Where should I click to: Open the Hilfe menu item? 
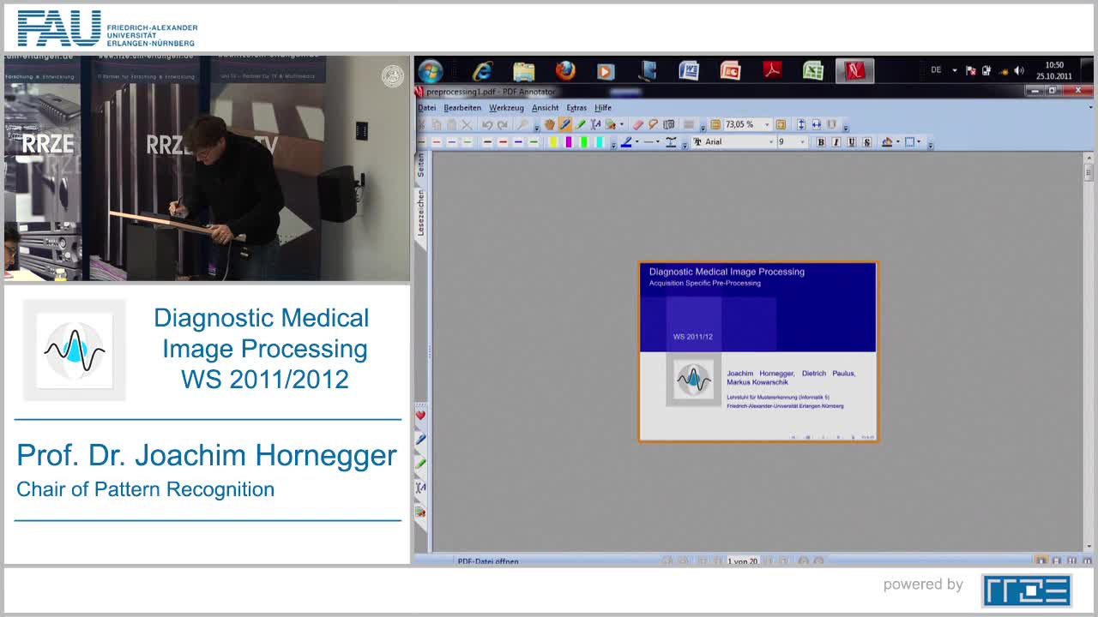click(x=603, y=107)
